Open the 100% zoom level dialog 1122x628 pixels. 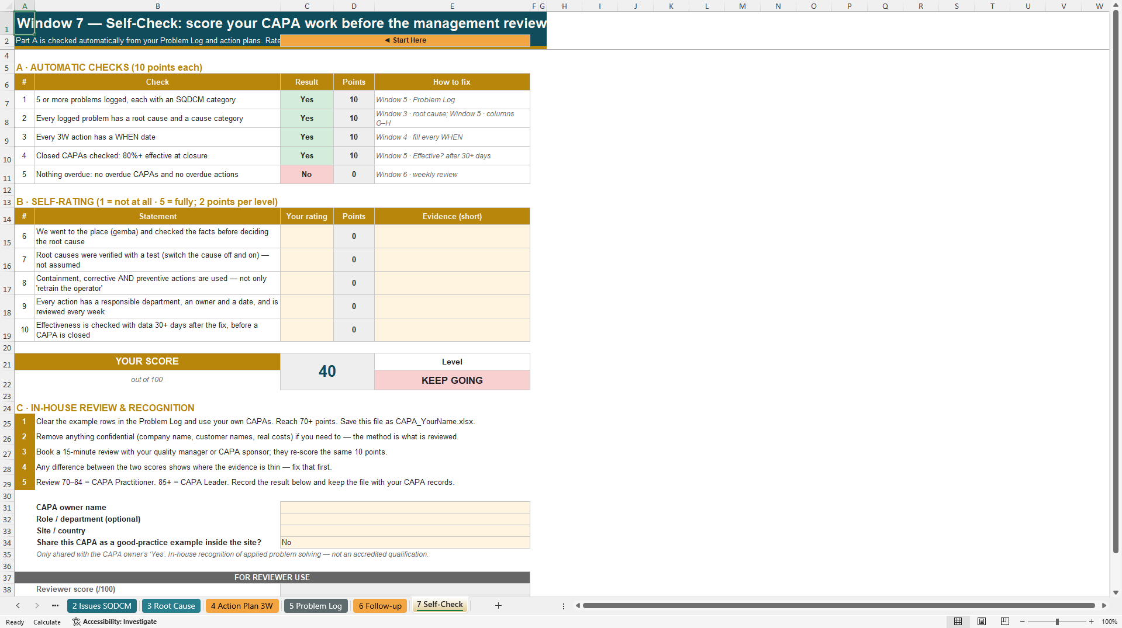pyautogui.click(x=1109, y=622)
